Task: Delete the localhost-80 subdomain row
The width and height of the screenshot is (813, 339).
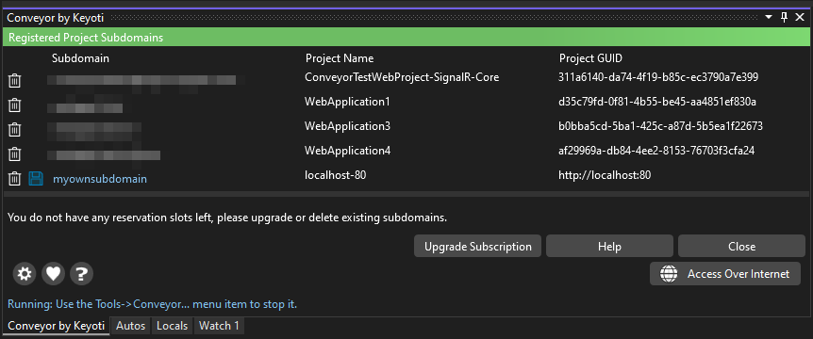Action: tap(14, 179)
